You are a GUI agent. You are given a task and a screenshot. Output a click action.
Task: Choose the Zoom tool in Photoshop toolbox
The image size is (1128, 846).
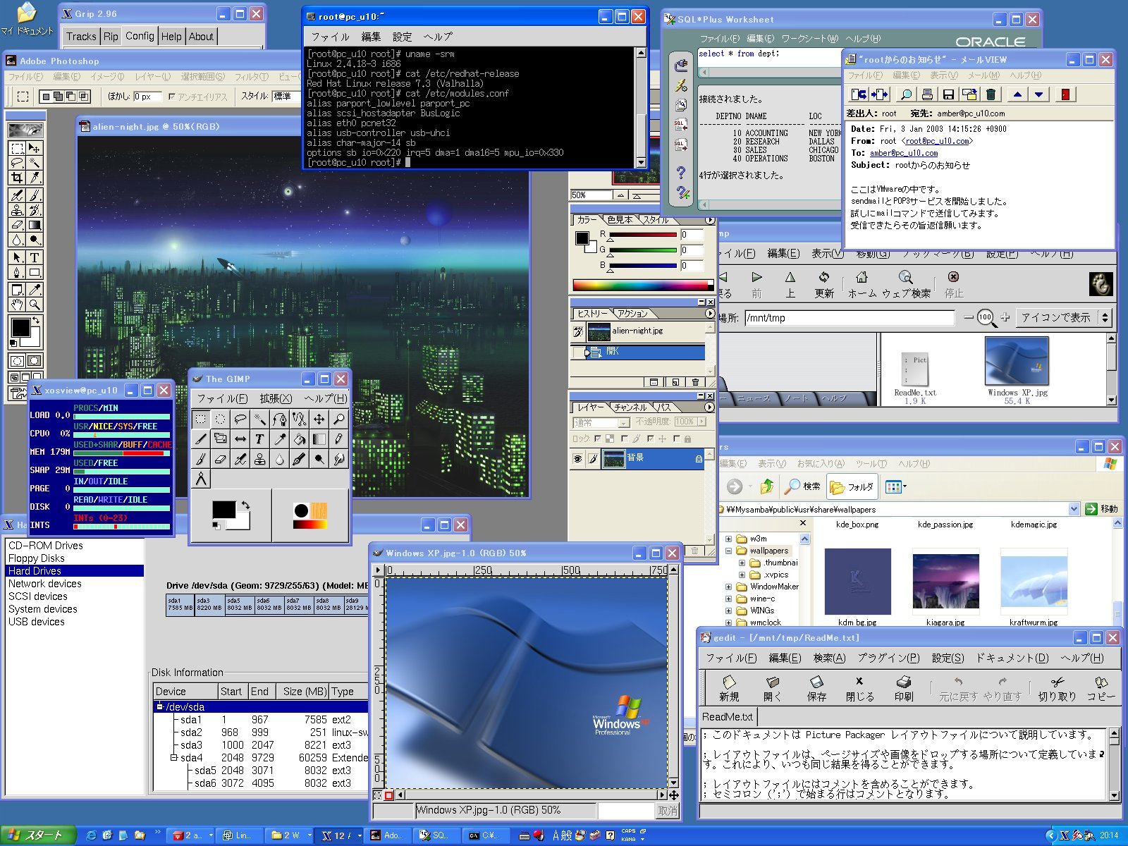pos(34,305)
